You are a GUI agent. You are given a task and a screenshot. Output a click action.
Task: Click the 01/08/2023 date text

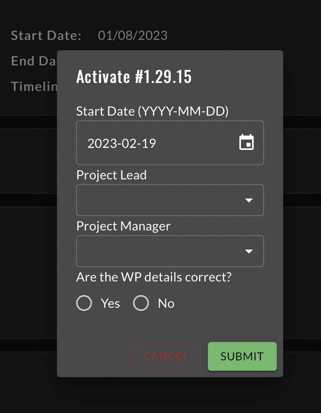[x=133, y=35]
